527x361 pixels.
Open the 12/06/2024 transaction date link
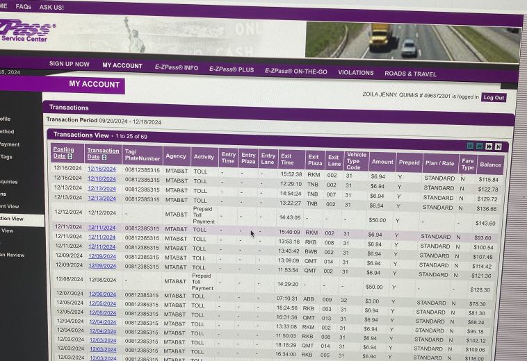(102, 294)
